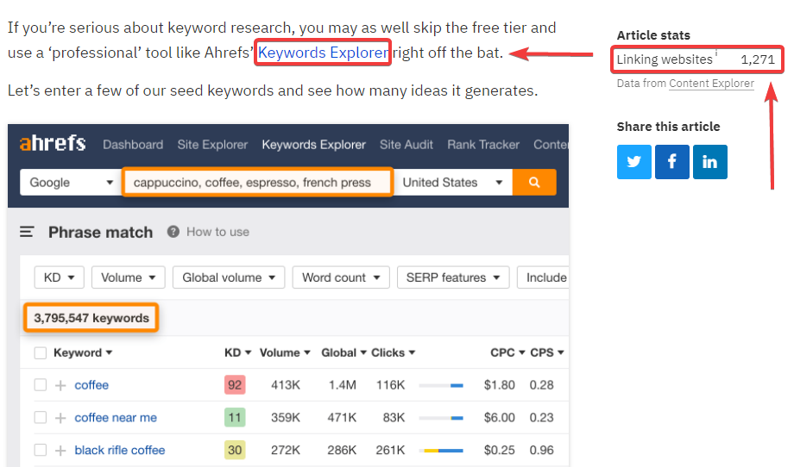Open Site Explorer nav item

[212, 145]
